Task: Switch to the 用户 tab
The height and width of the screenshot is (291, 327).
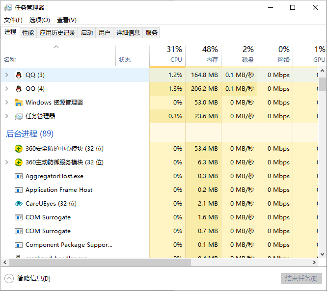Action: (x=104, y=33)
